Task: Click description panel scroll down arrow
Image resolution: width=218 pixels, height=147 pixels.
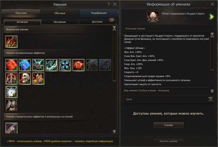Action: tap(212, 91)
